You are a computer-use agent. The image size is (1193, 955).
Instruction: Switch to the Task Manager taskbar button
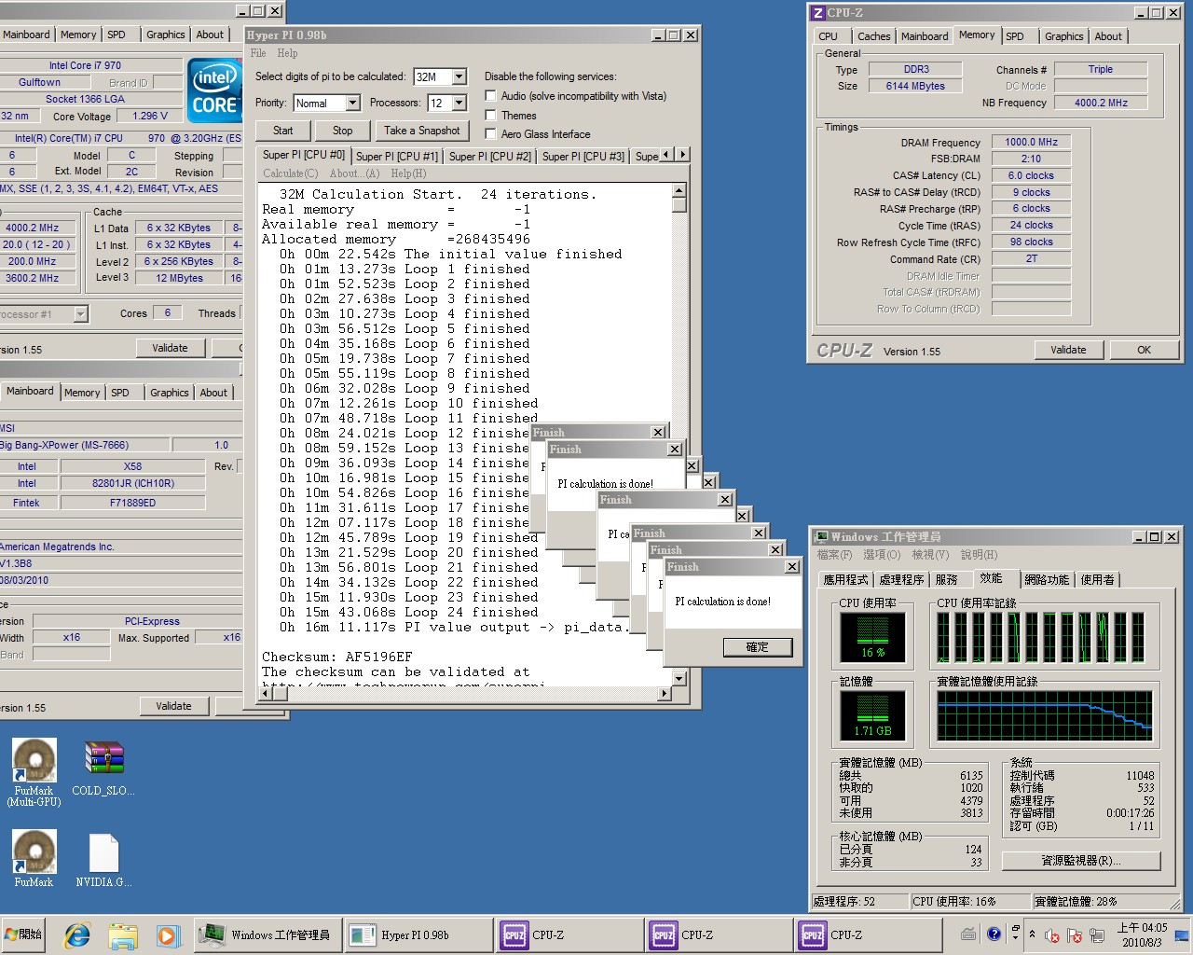click(x=269, y=934)
